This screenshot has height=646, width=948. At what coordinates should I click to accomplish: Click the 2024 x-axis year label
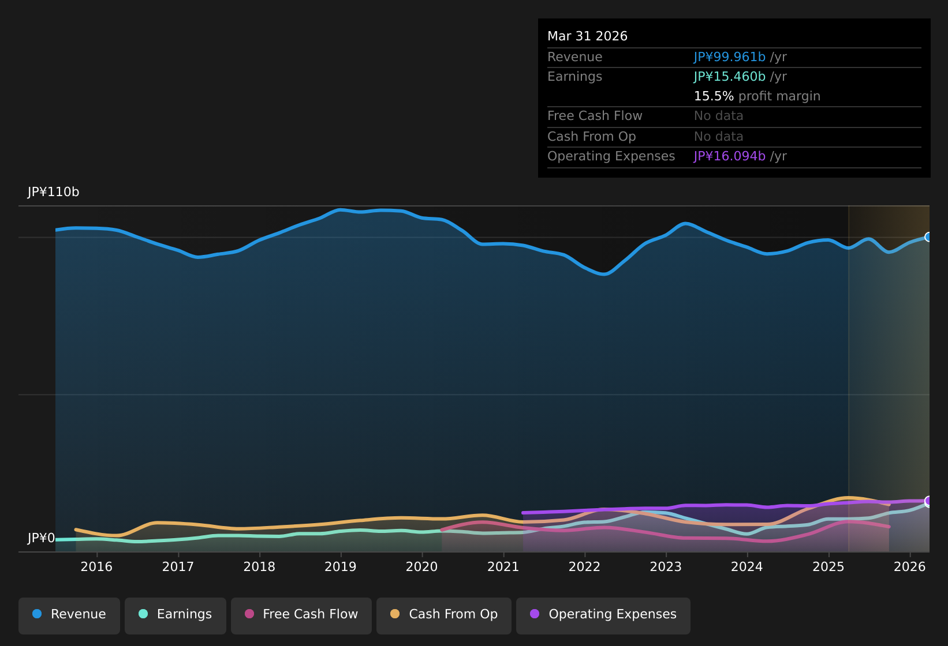click(x=747, y=566)
